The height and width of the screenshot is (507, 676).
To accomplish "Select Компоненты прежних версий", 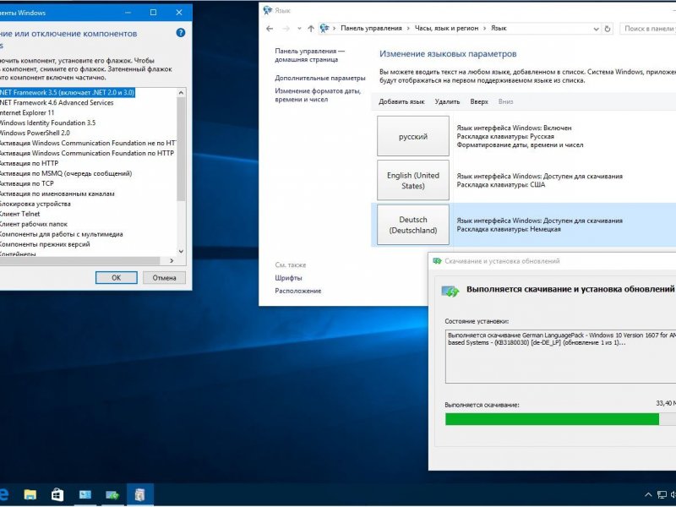I will coord(45,244).
